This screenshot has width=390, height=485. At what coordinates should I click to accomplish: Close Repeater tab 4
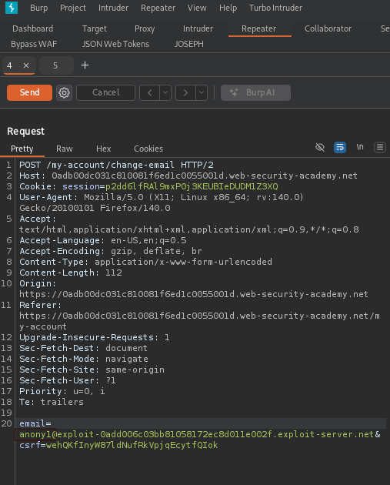26,65
